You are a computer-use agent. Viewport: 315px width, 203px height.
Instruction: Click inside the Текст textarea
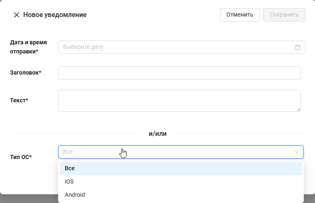179,101
